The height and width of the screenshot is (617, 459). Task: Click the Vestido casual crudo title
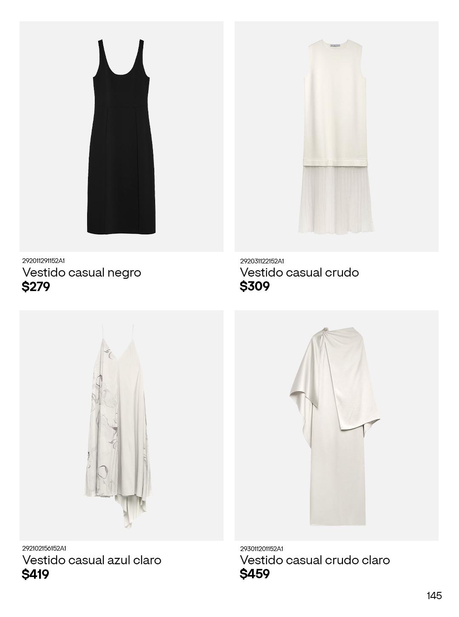[x=299, y=272]
